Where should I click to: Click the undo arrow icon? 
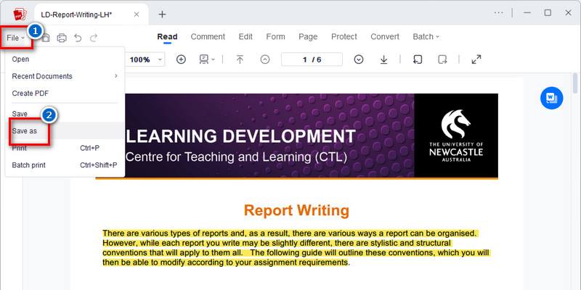pyautogui.click(x=78, y=38)
